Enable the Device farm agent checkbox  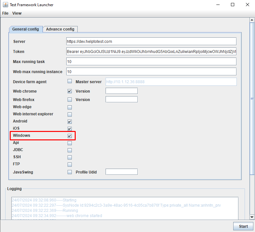click(70, 81)
